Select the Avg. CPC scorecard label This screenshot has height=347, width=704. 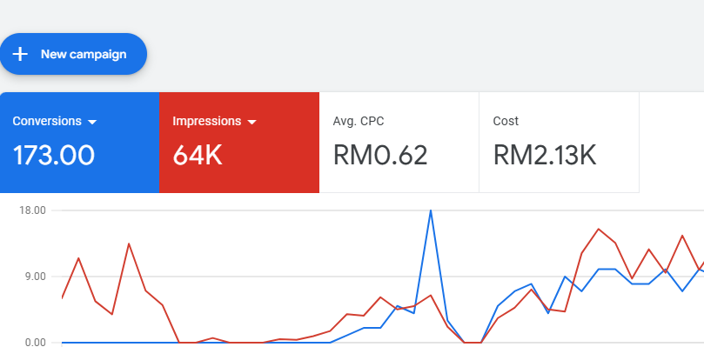click(359, 121)
